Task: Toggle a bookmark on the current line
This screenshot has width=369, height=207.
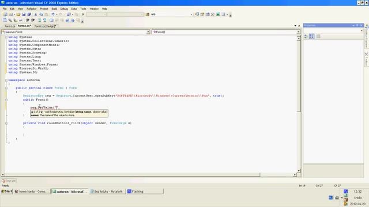Action: (x=51, y=21)
